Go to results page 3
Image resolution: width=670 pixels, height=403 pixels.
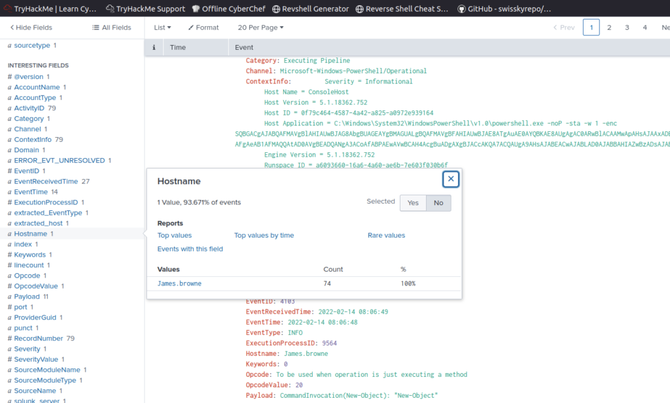[x=627, y=27]
